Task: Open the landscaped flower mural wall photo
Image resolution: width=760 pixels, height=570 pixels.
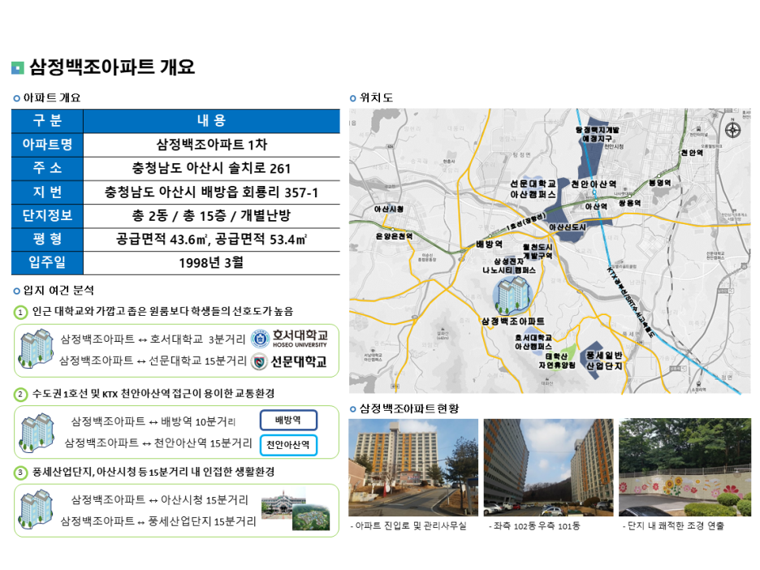Action: tap(684, 467)
